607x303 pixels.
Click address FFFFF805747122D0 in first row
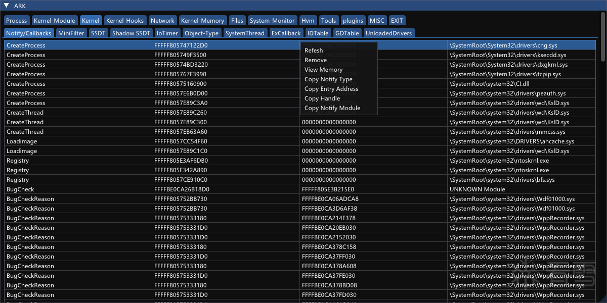181,45
